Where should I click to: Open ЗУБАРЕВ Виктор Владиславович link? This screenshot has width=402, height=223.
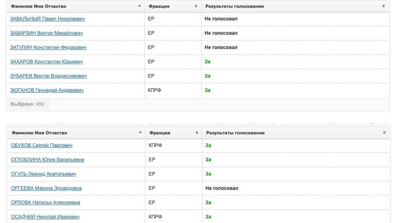click(48, 76)
